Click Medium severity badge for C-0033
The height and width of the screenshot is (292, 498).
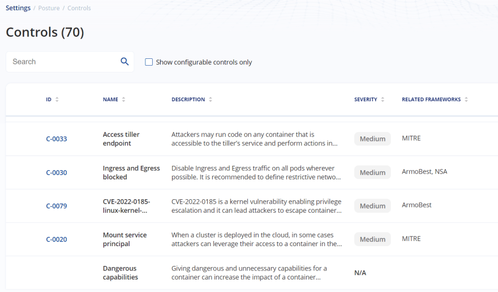[x=372, y=139]
